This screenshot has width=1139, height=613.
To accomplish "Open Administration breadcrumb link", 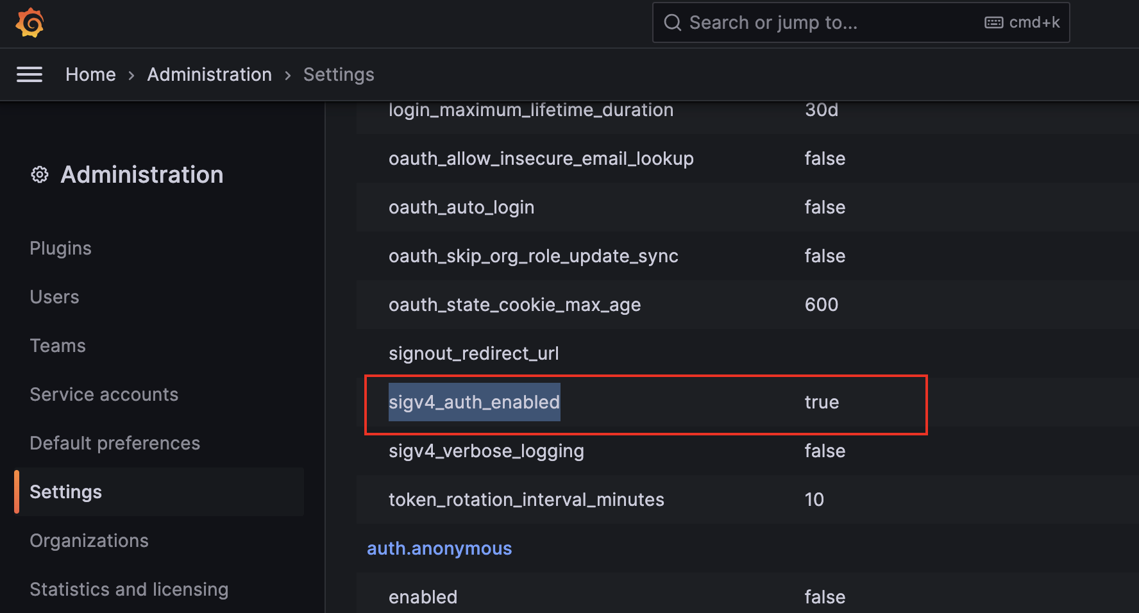I will (209, 74).
